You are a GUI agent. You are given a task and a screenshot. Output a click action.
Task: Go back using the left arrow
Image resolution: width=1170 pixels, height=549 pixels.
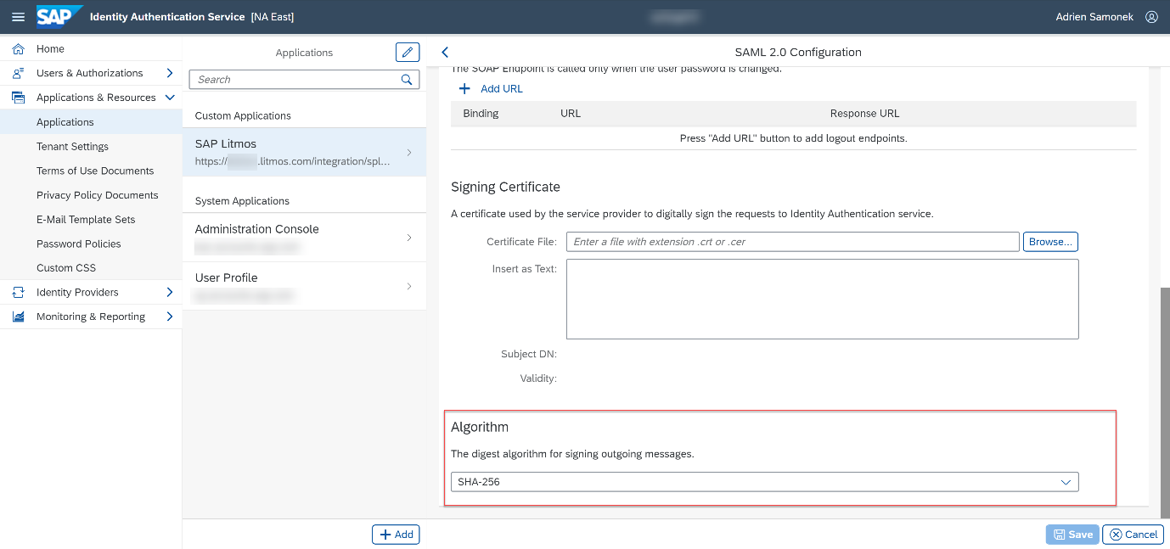(445, 53)
